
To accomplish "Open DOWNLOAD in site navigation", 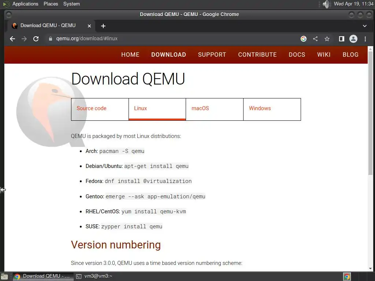I will click(x=168, y=55).
